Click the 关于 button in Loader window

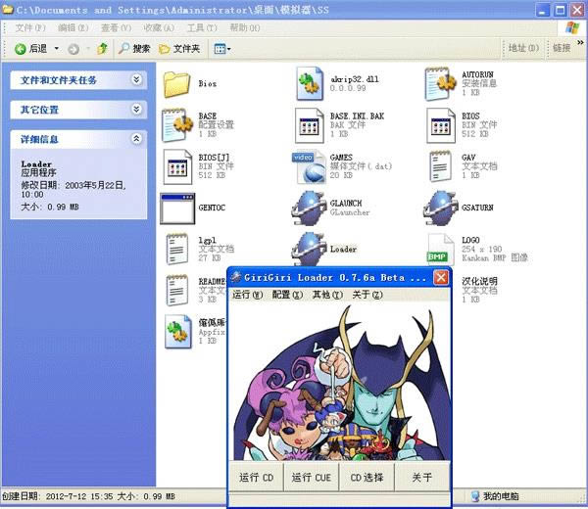click(421, 477)
